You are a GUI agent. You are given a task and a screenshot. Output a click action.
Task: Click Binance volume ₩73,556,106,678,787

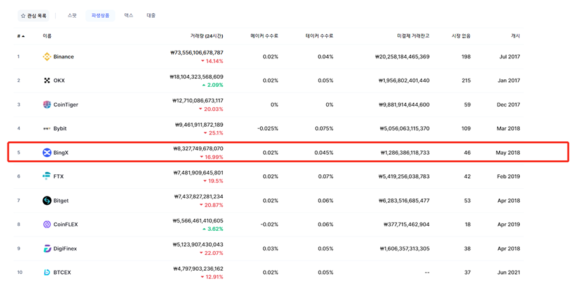click(197, 53)
